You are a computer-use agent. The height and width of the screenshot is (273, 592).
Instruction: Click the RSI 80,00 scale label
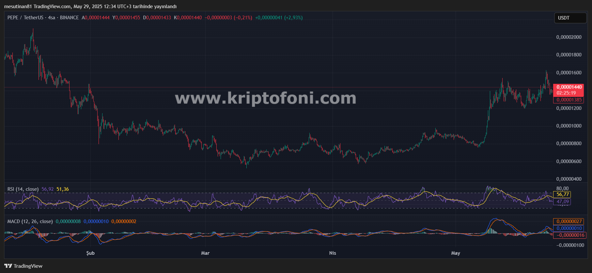click(x=562, y=189)
